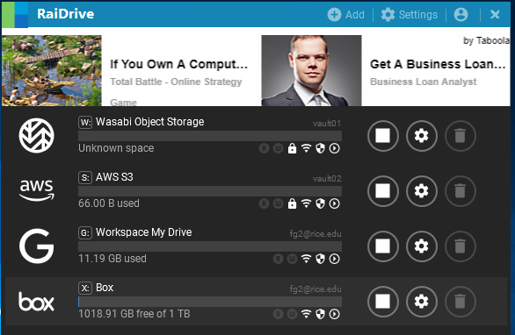Select the Workspace My Drive entry title

point(144,232)
